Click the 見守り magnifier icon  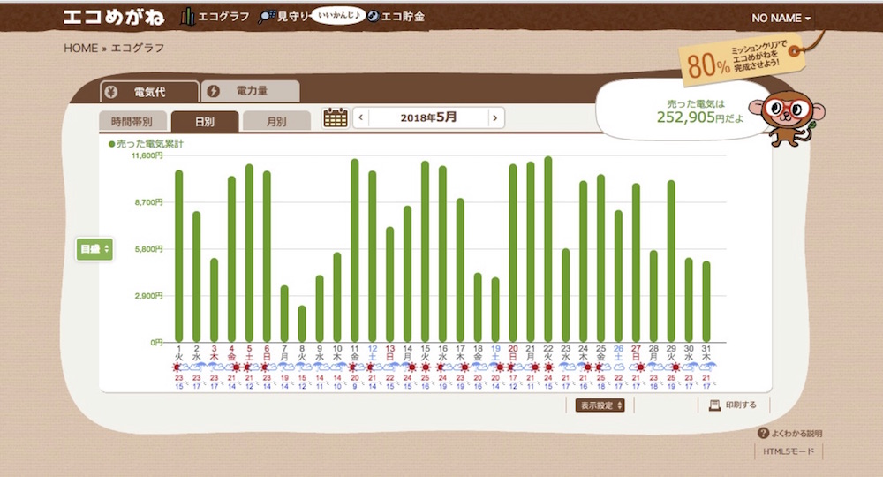[266, 18]
